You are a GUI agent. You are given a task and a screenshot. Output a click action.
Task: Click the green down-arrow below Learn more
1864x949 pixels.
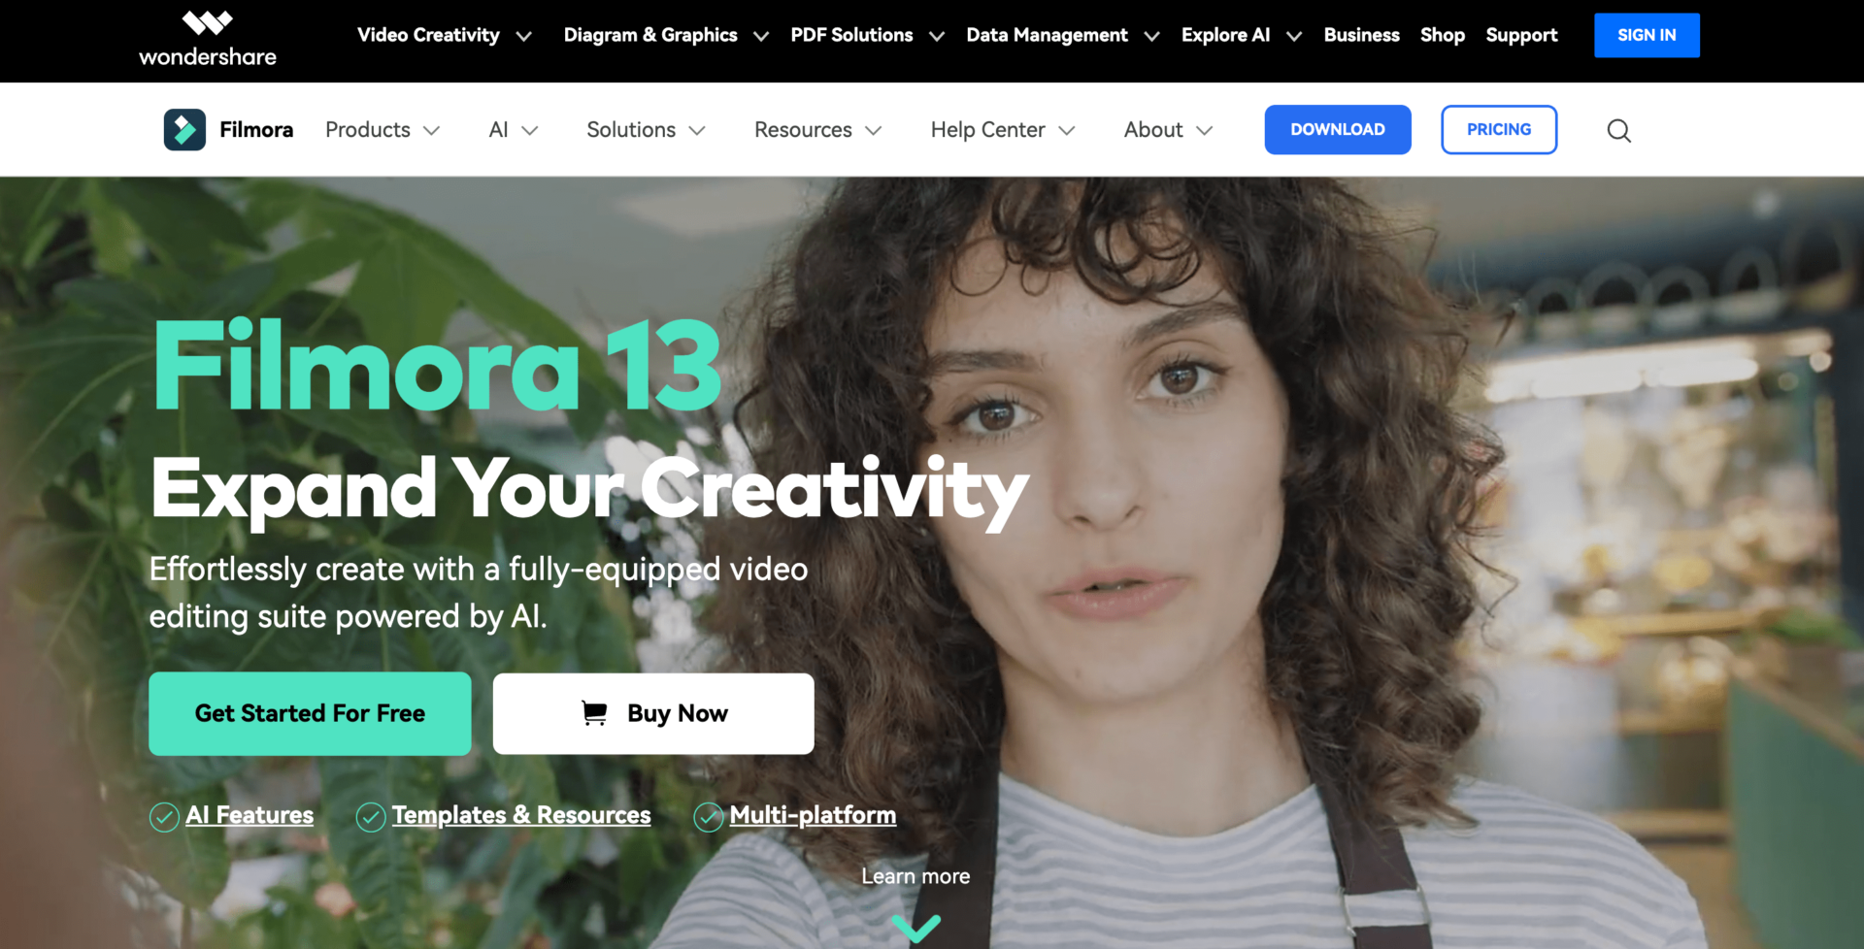click(x=915, y=928)
